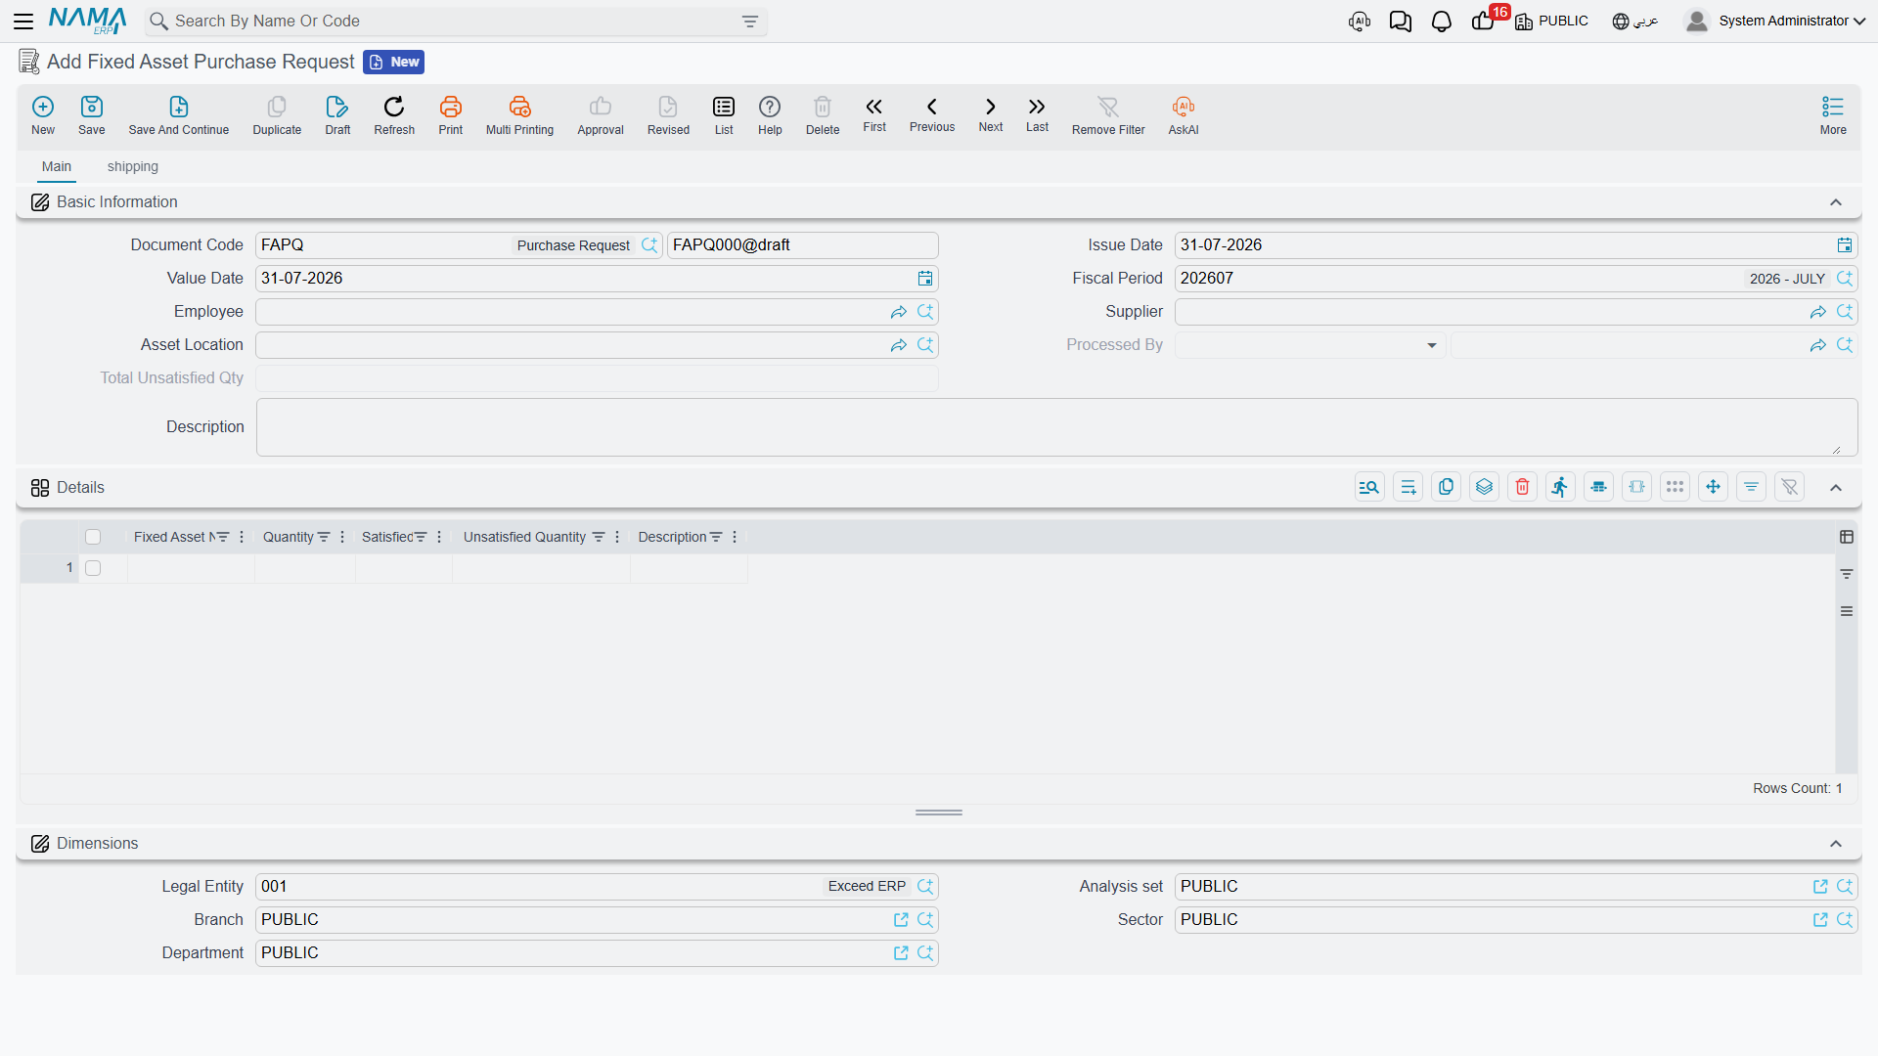Lookup Employee with search icon
1878x1056 pixels.
[x=925, y=312]
